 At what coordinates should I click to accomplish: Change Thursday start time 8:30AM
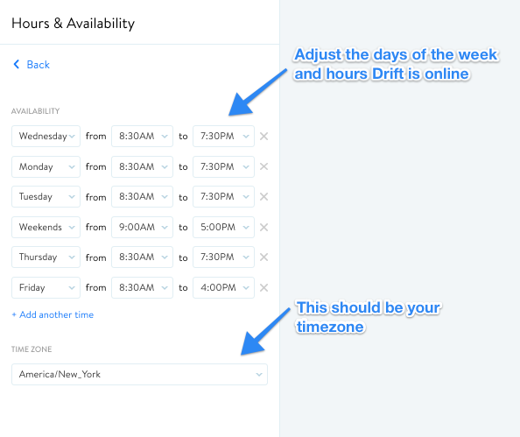(x=143, y=257)
